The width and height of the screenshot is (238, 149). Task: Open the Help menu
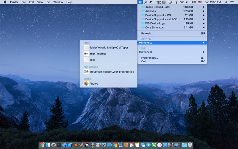(69, 2)
